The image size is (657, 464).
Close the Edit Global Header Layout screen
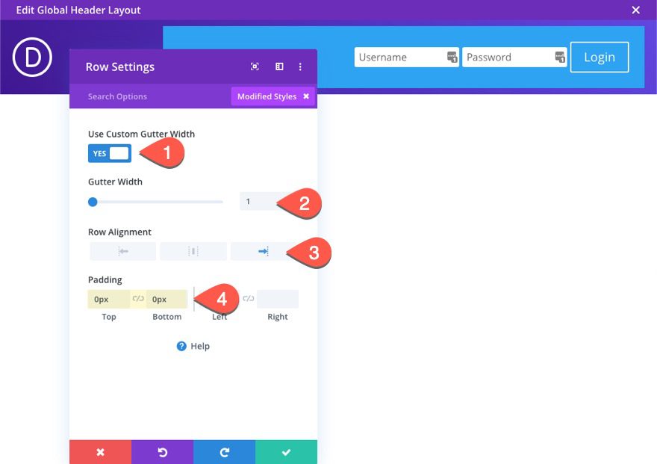pyautogui.click(x=635, y=10)
